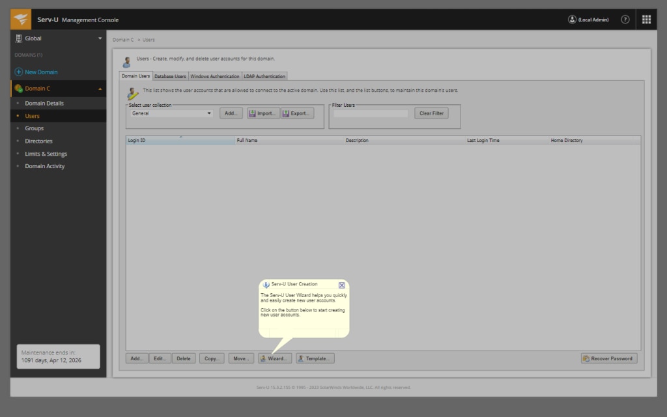Open the help question mark icon
This screenshot has height=417, width=667.
(625, 19)
